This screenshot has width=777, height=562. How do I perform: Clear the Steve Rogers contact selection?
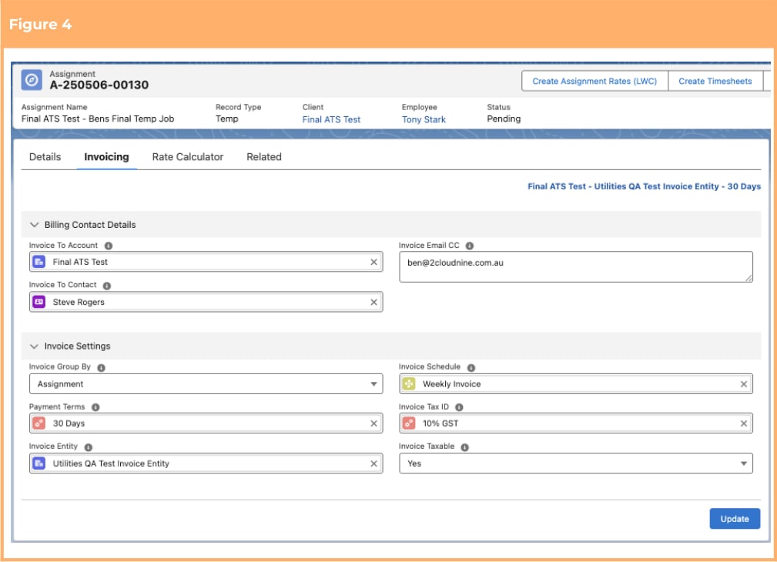(x=373, y=302)
